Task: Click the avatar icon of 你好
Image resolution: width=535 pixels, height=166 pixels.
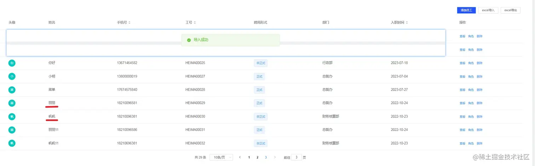Action: (12, 63)
